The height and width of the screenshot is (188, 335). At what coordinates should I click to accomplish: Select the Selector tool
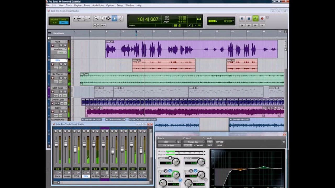[x=108, y=18]
